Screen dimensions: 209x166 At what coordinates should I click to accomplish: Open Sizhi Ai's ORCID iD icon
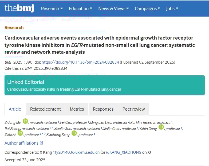[x=20, y=133]
